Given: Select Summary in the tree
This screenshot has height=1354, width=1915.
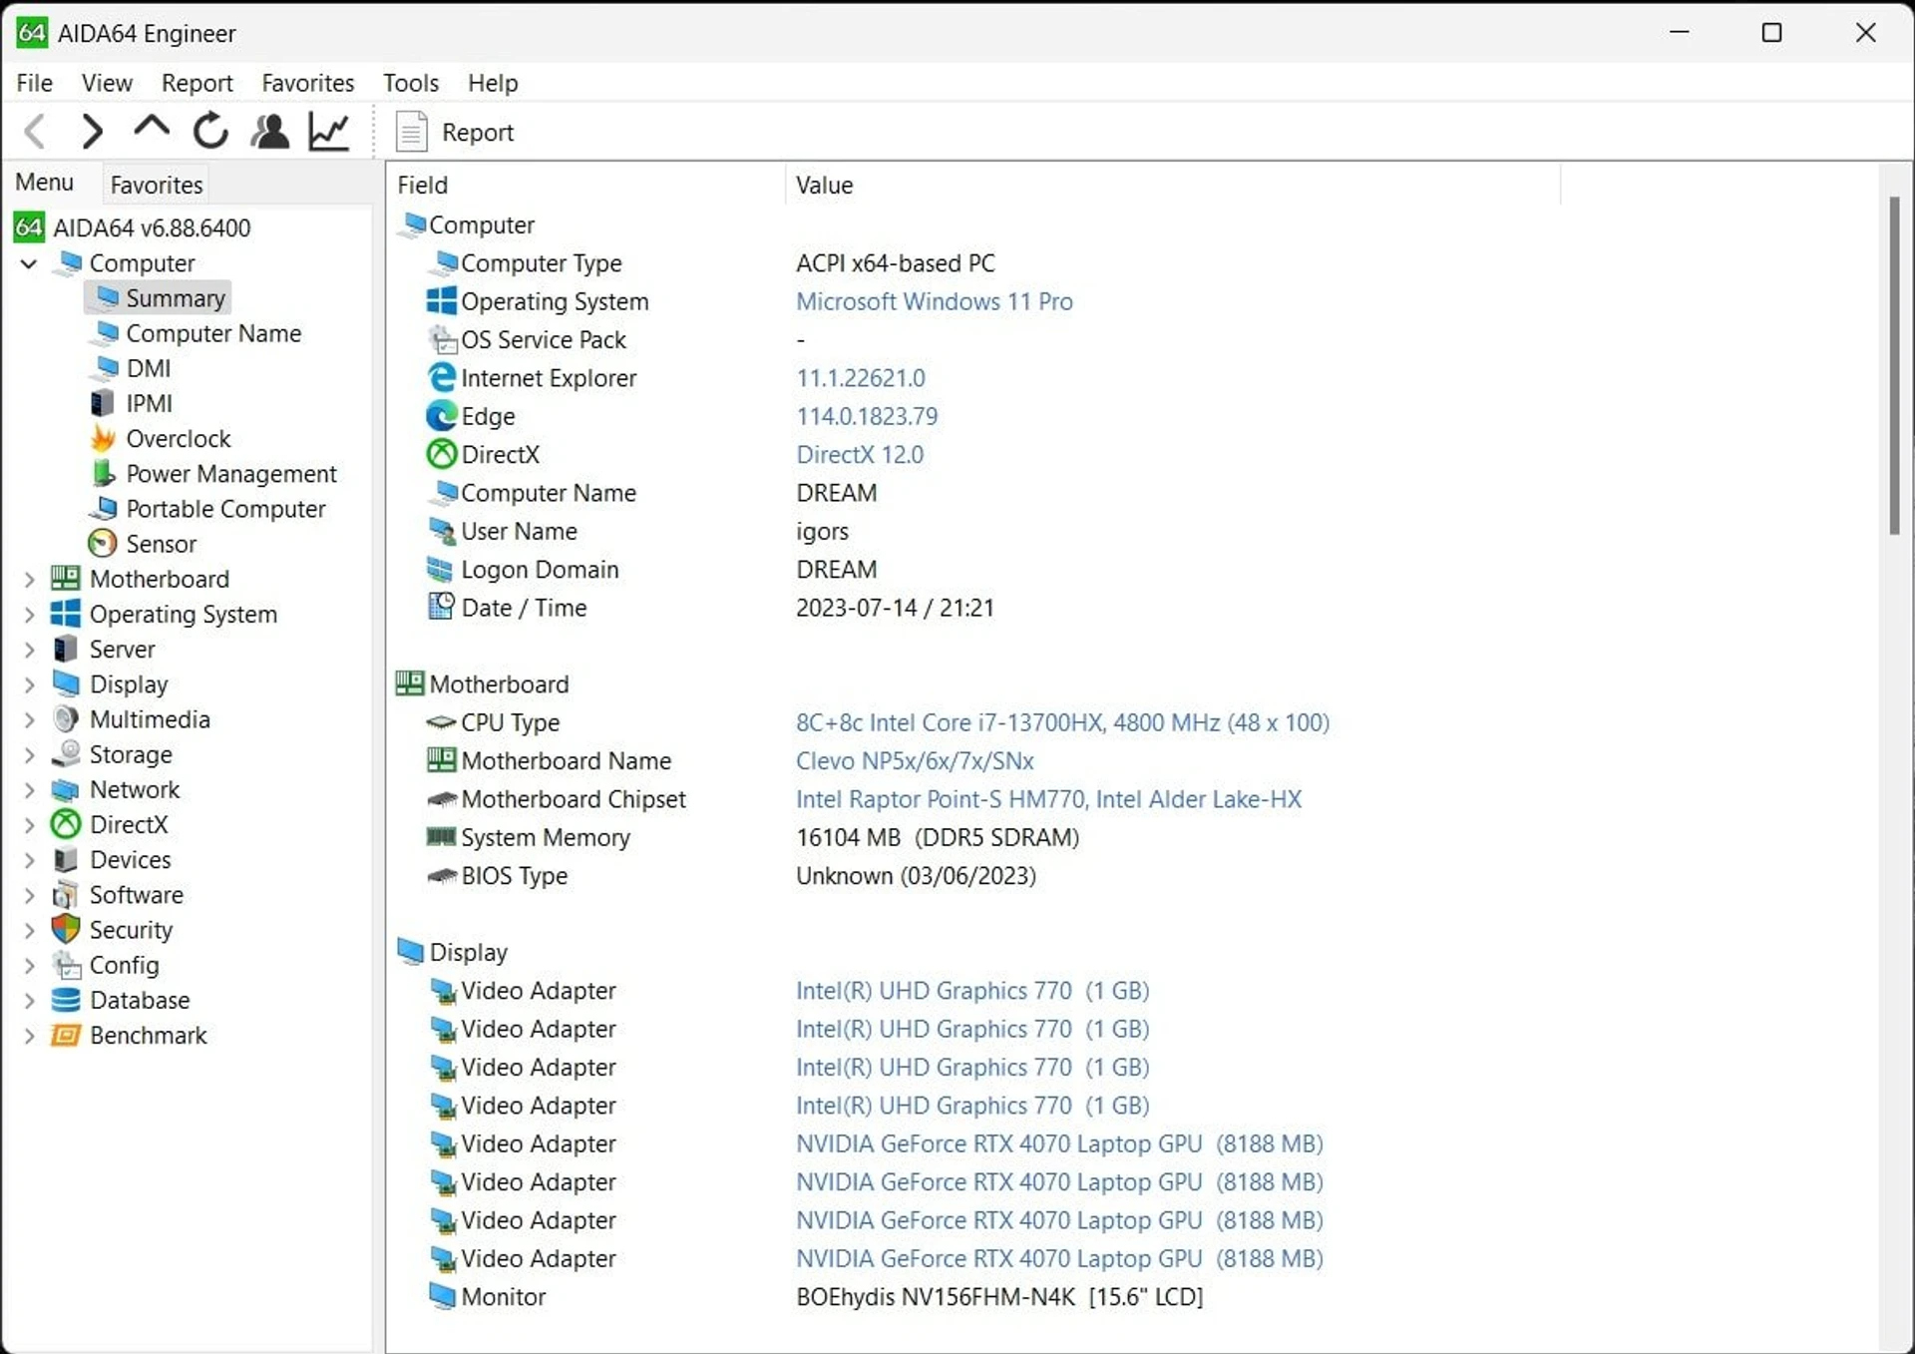Looking at the screenshot, I should [160, 297].
